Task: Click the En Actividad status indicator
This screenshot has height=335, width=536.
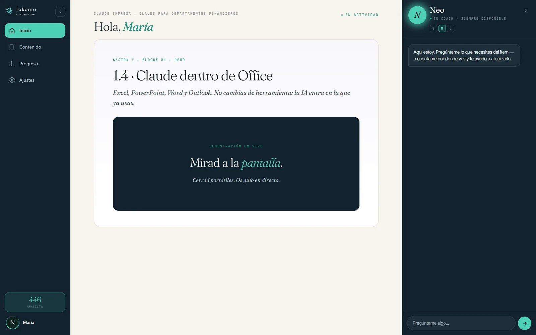Action: 359,15
